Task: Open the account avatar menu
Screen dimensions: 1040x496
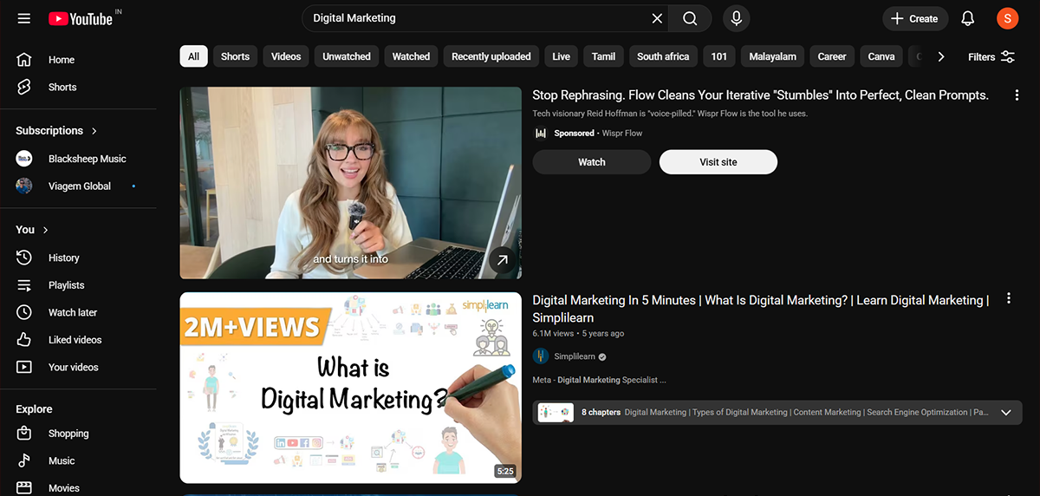Action: tap(1007, 18)
